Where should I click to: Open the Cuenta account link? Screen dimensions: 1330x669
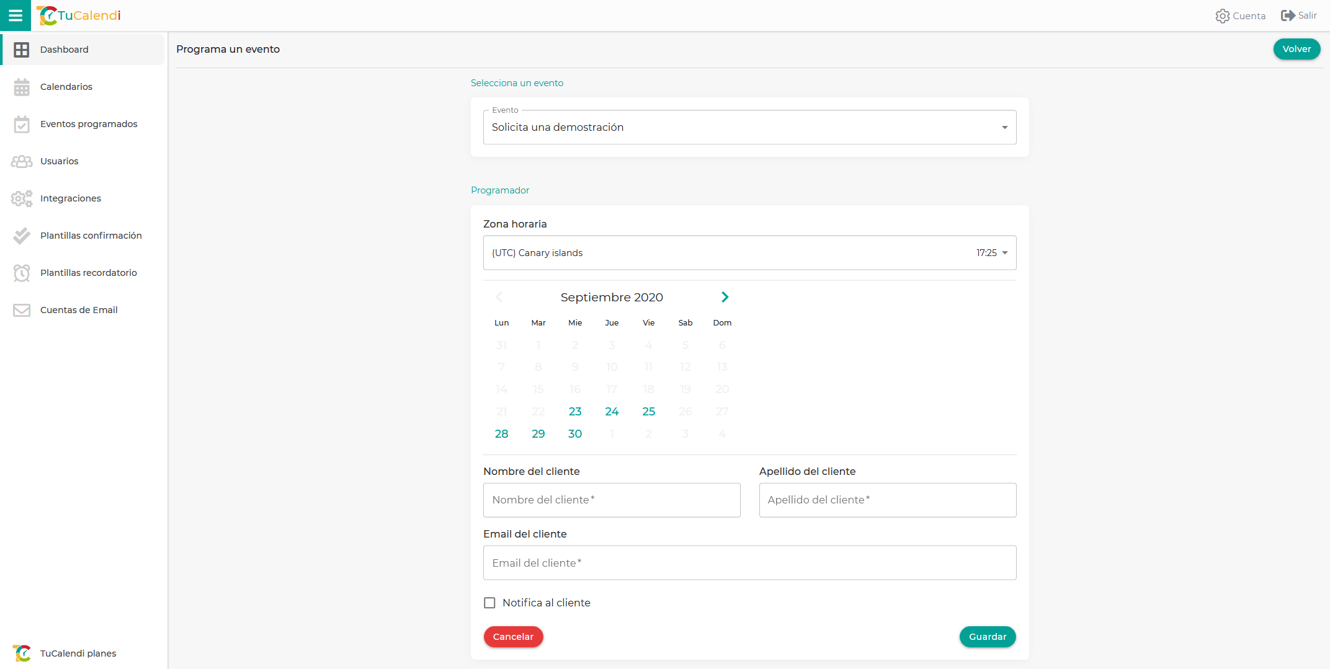pyautogui.click(x=1241, y=16)
